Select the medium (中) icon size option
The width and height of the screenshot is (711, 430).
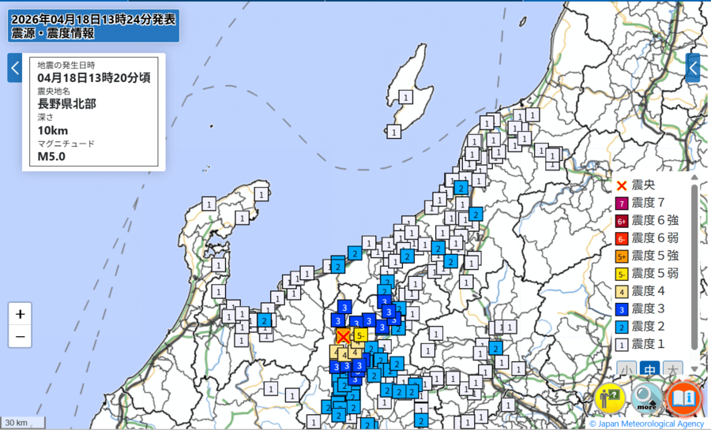649,369
